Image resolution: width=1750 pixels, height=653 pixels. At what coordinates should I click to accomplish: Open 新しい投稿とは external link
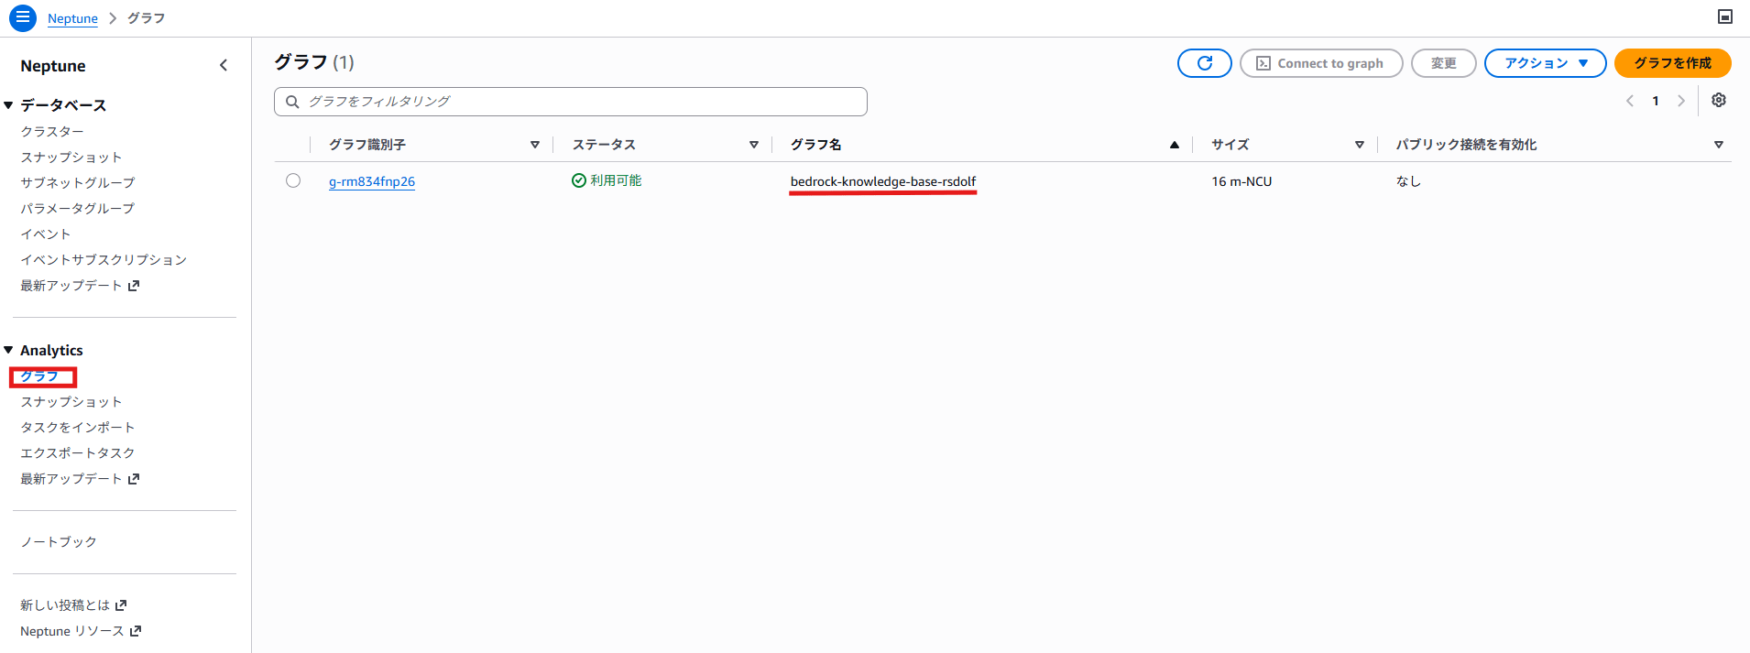(73, 605)
